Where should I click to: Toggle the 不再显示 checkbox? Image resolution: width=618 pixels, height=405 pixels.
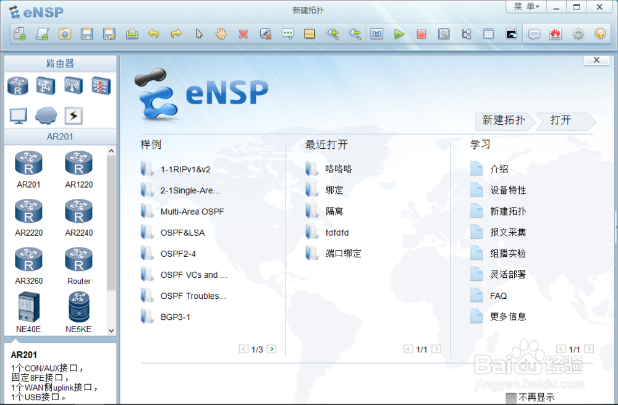click(511, 398)
